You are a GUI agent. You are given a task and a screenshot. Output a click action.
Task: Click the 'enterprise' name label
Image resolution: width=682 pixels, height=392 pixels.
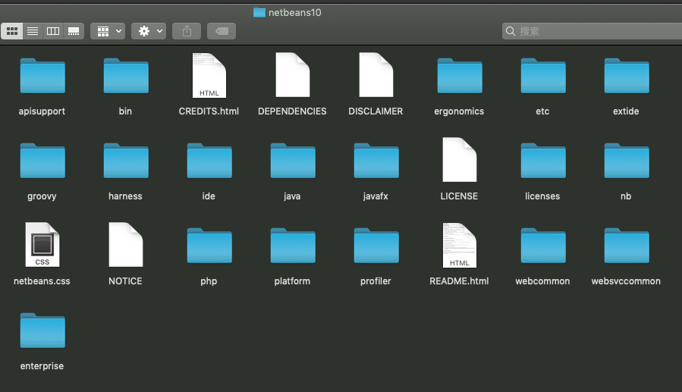[42, 366]
